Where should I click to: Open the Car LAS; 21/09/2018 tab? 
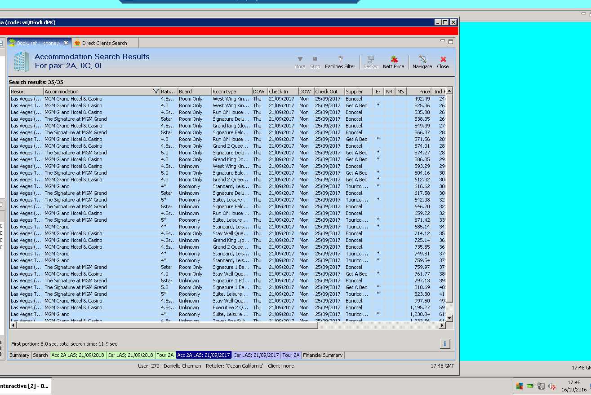(x=130, y=355)
